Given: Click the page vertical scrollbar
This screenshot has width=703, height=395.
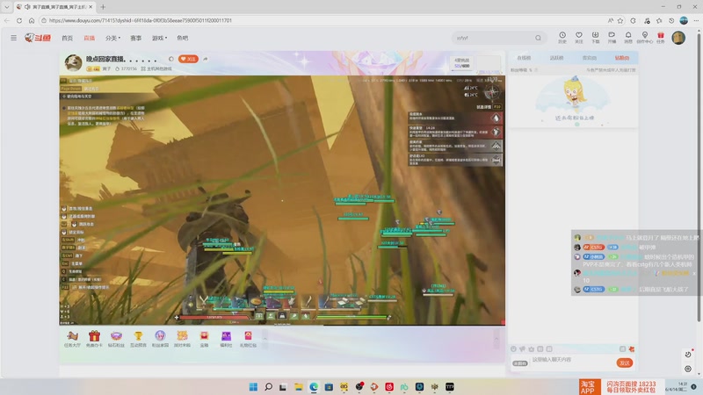Looking at the screenshot, I should pyautogui.click(x=699, y=179).
